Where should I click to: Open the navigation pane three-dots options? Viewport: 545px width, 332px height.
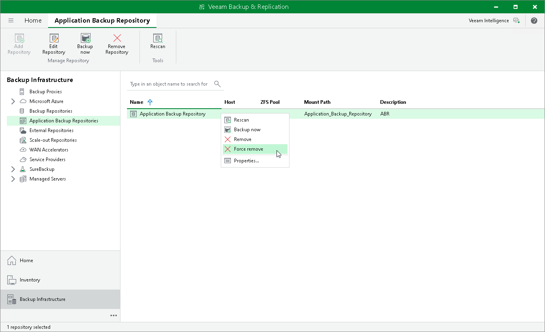click(x=114, y=315)
